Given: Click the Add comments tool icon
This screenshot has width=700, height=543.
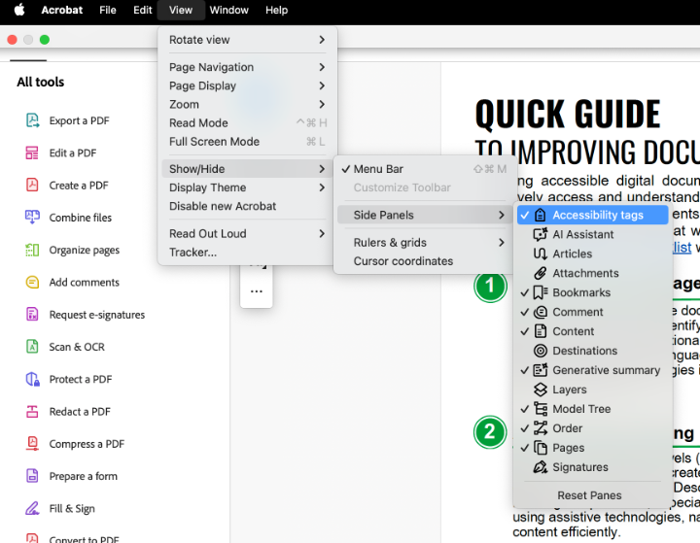Looking at the screenshot, I should pos(32,282).
